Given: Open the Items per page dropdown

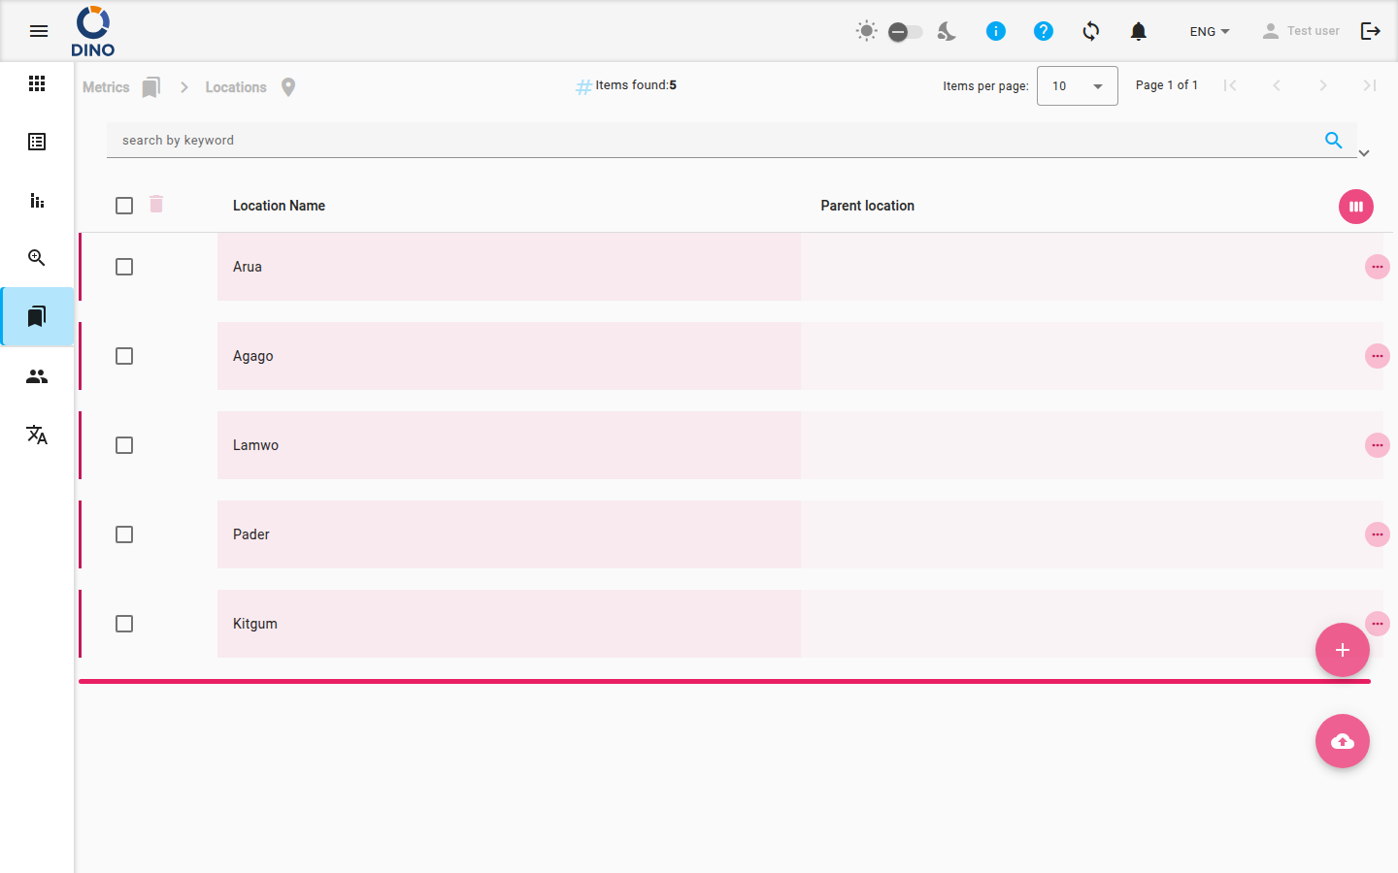Looking at the screenshot, I should [x=1078, y=86].
